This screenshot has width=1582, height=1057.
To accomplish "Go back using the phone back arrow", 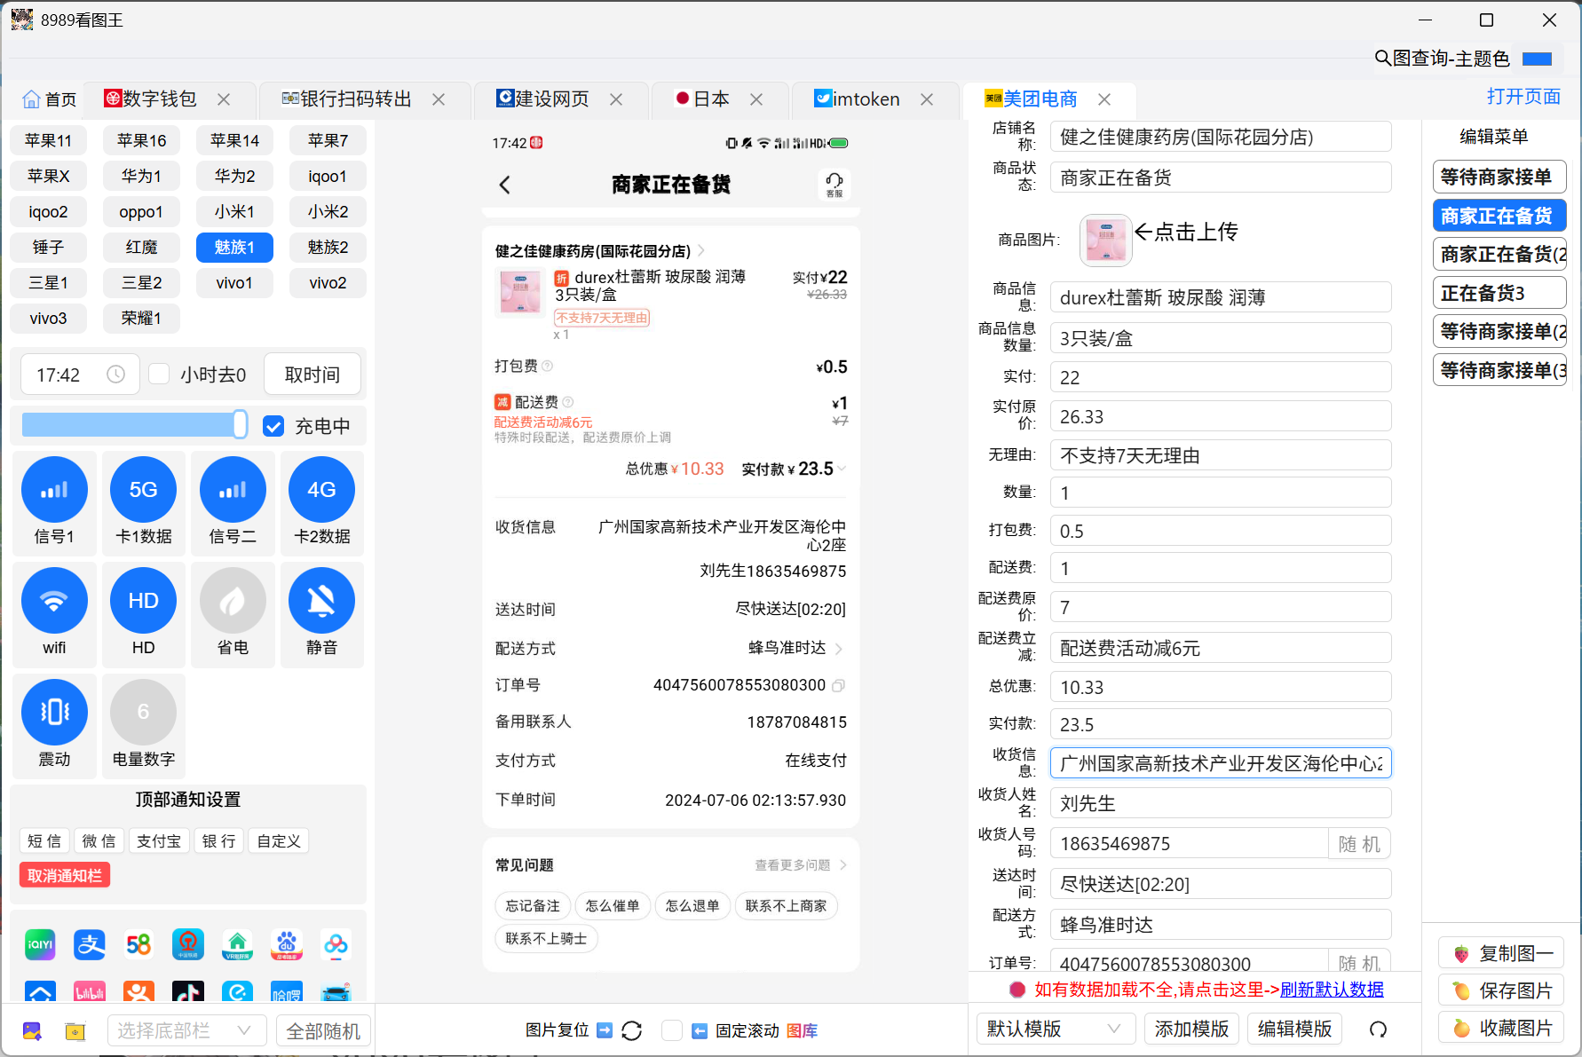I will pos(505,185).
